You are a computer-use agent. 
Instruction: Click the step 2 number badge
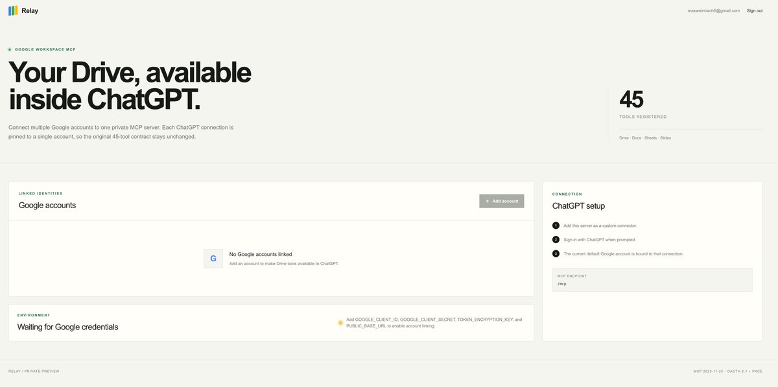coord(556,240)
